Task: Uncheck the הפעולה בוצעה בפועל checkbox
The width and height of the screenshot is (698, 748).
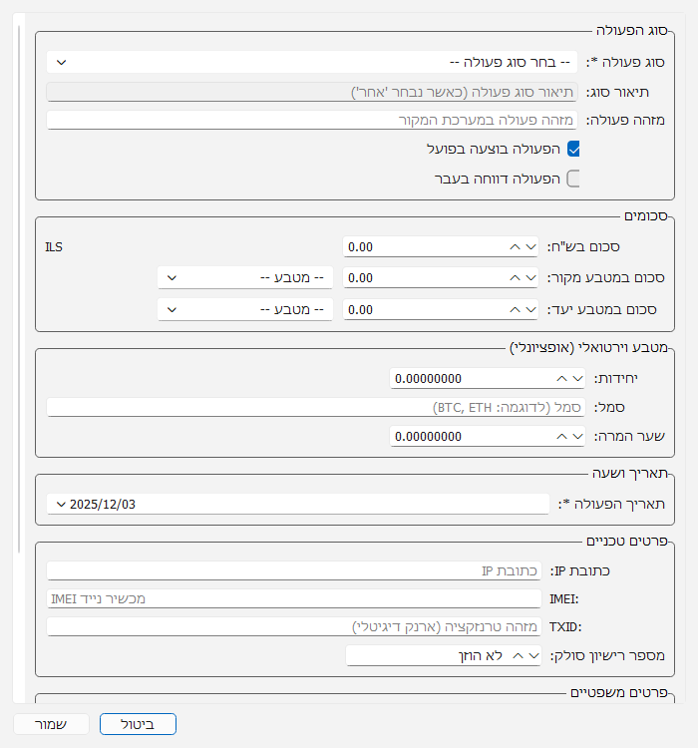Action: (573, 149)
